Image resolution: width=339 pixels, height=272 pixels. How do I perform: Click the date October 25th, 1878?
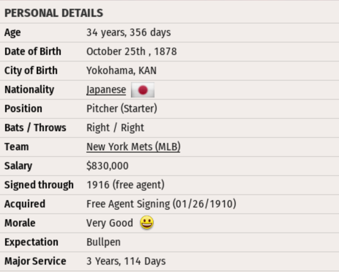click(131, 52)
